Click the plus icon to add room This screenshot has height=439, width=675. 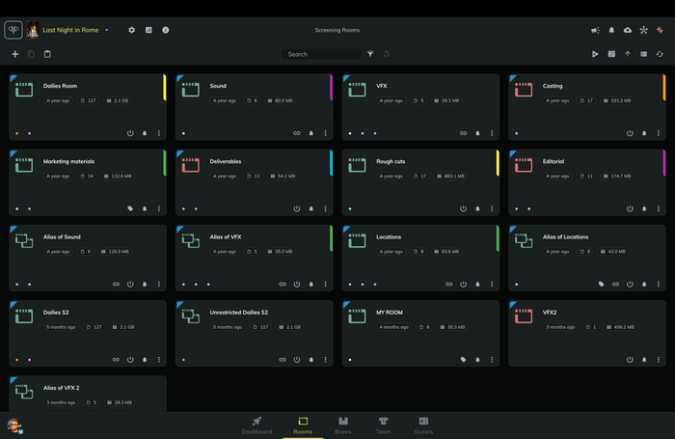tap(15, 54)
